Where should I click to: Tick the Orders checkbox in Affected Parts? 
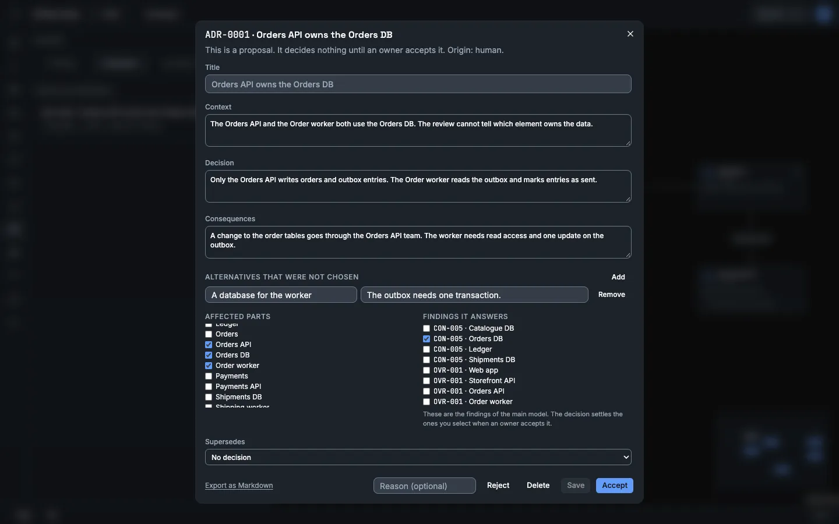pos(209,334)
